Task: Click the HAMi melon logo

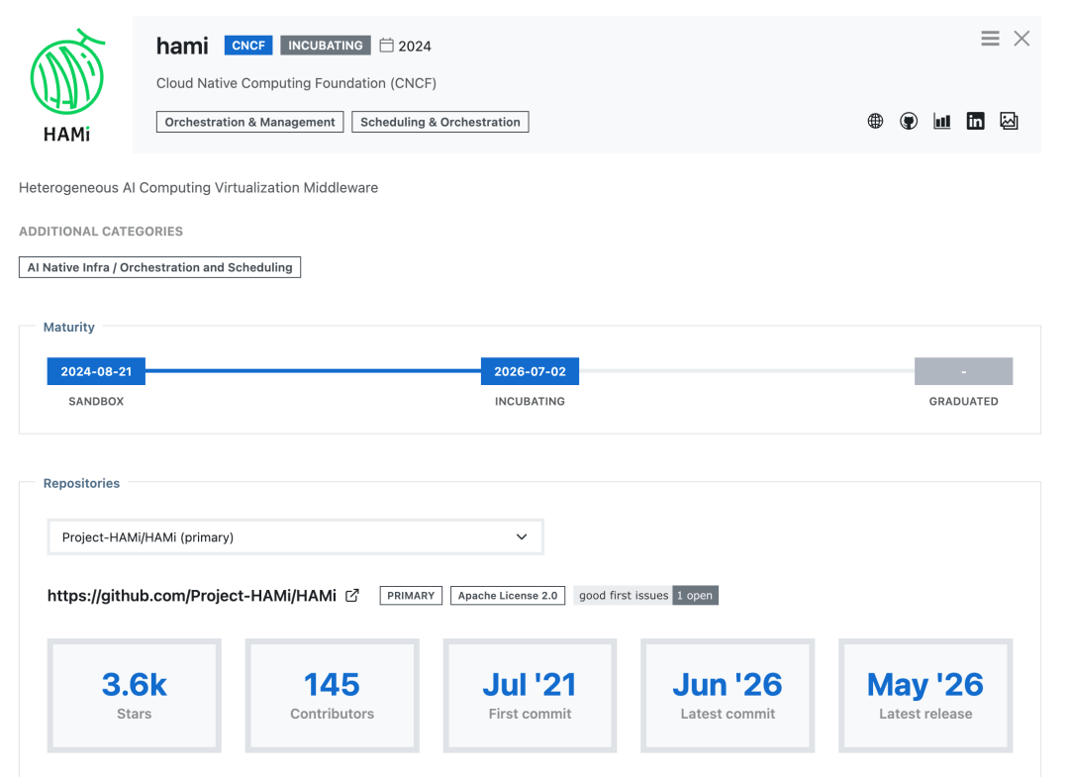Action: pyautogui.click(x=67, y=85)
